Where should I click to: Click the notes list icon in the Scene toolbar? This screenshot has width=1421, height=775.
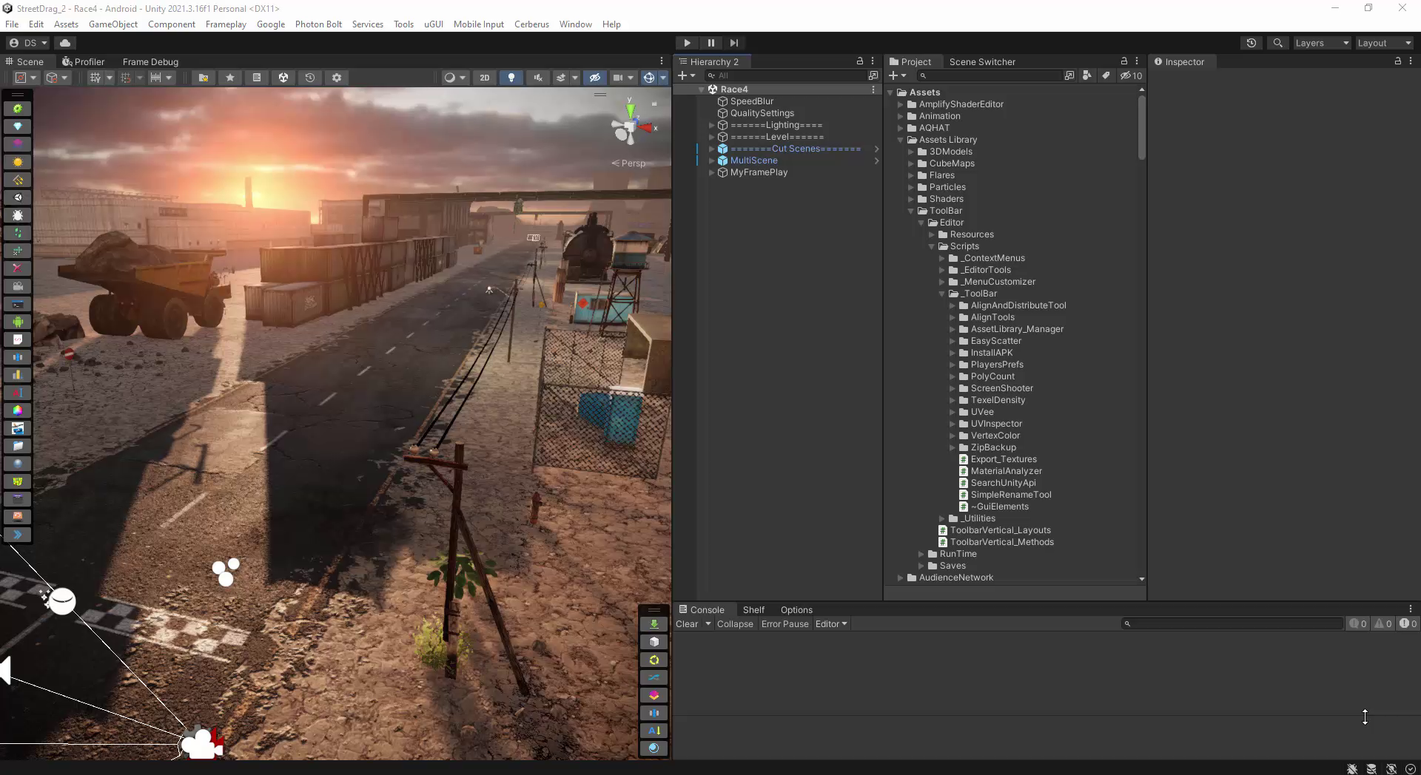[x=257, y=78]
